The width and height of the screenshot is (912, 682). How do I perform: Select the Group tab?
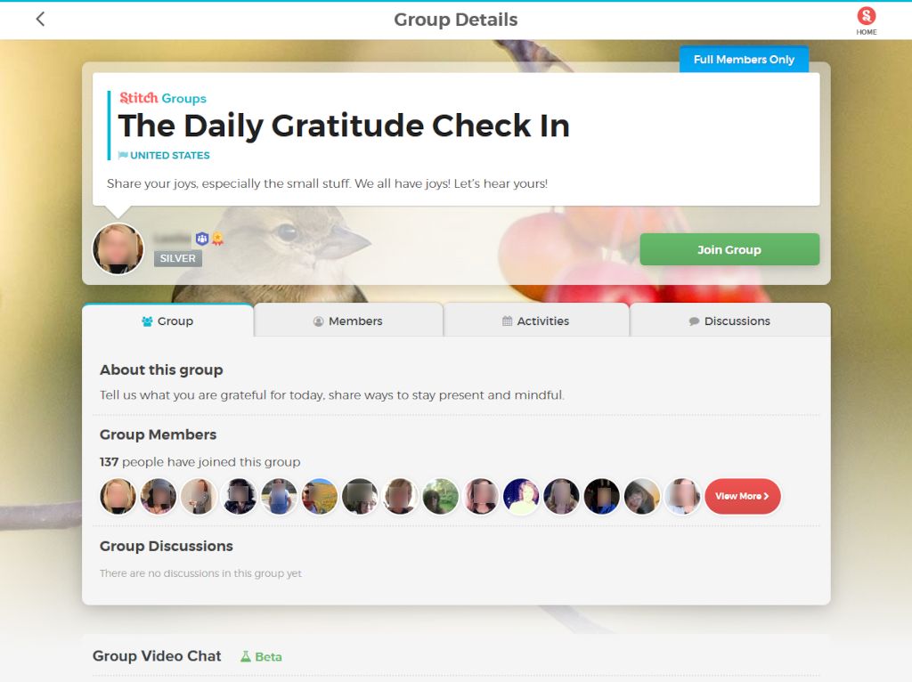[167, 321]
